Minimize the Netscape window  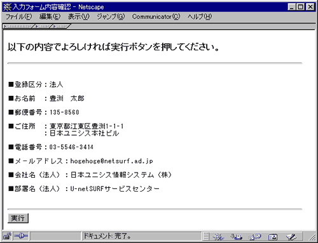coord(291,7)
